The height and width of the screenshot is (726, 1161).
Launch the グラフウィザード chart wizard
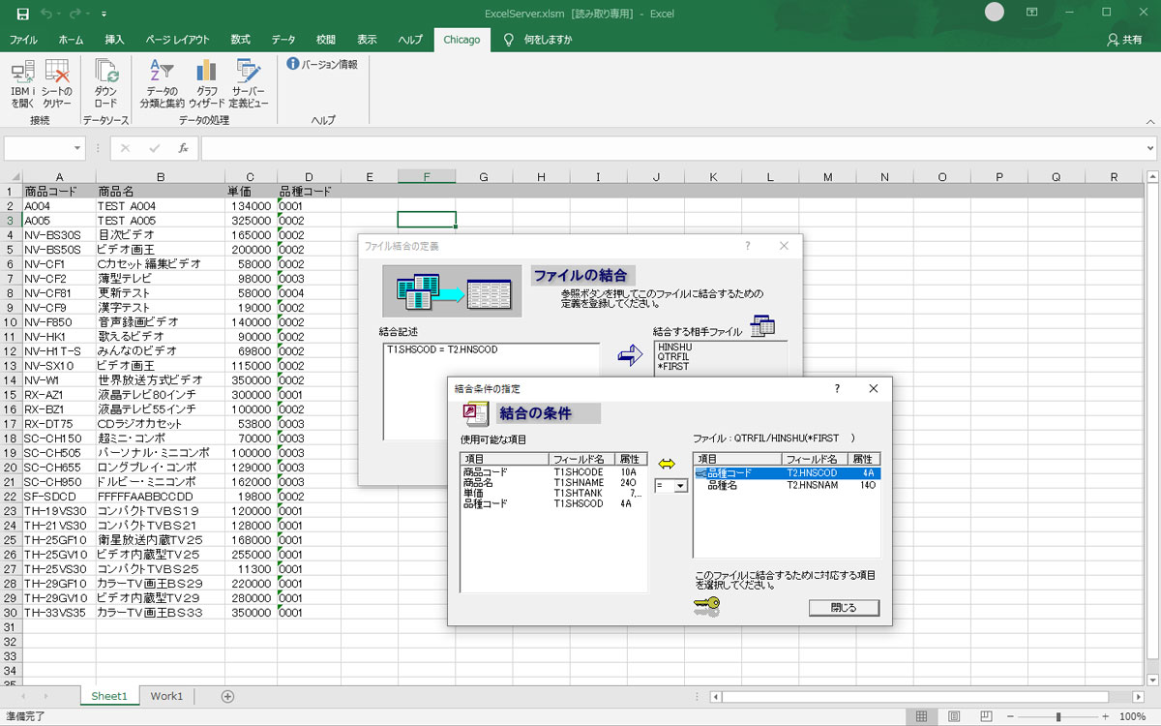[x=206, y=83]
